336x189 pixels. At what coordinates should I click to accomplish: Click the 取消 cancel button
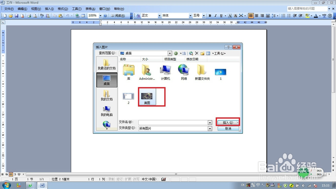[x=228, y=128]
